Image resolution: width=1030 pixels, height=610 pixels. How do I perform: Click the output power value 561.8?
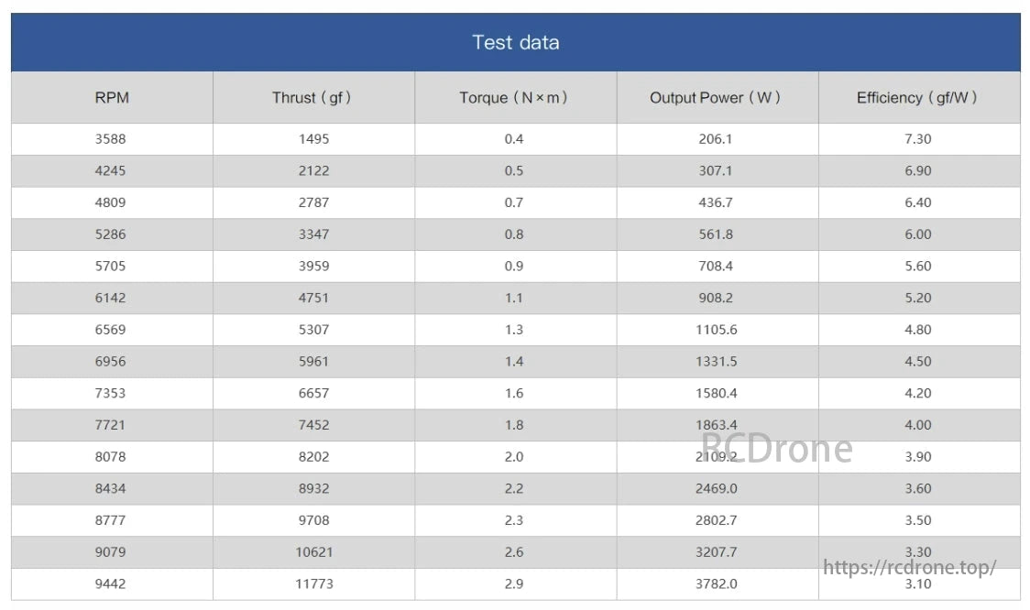[716, 234]
